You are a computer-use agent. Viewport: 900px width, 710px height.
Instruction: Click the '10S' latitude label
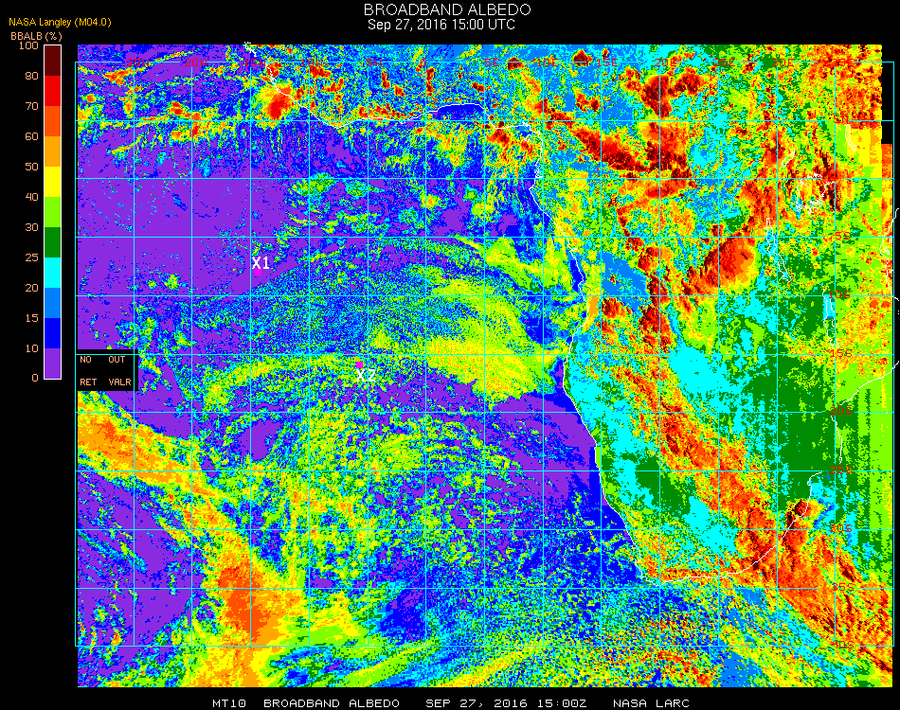[x=840, y=294]
